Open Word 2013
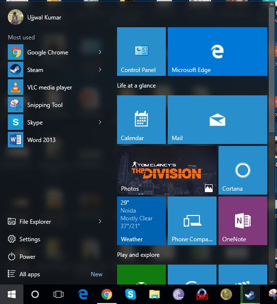Screen dimensions: 277x304 tap(55, 140)
